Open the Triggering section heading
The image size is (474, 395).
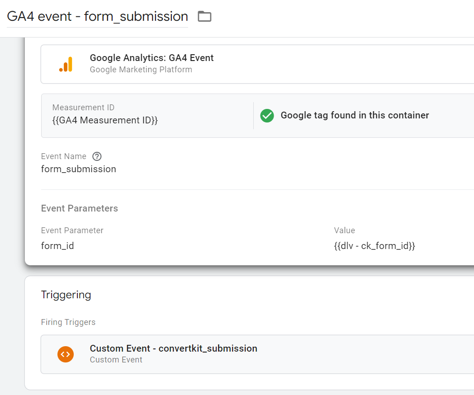coord(66,295)
